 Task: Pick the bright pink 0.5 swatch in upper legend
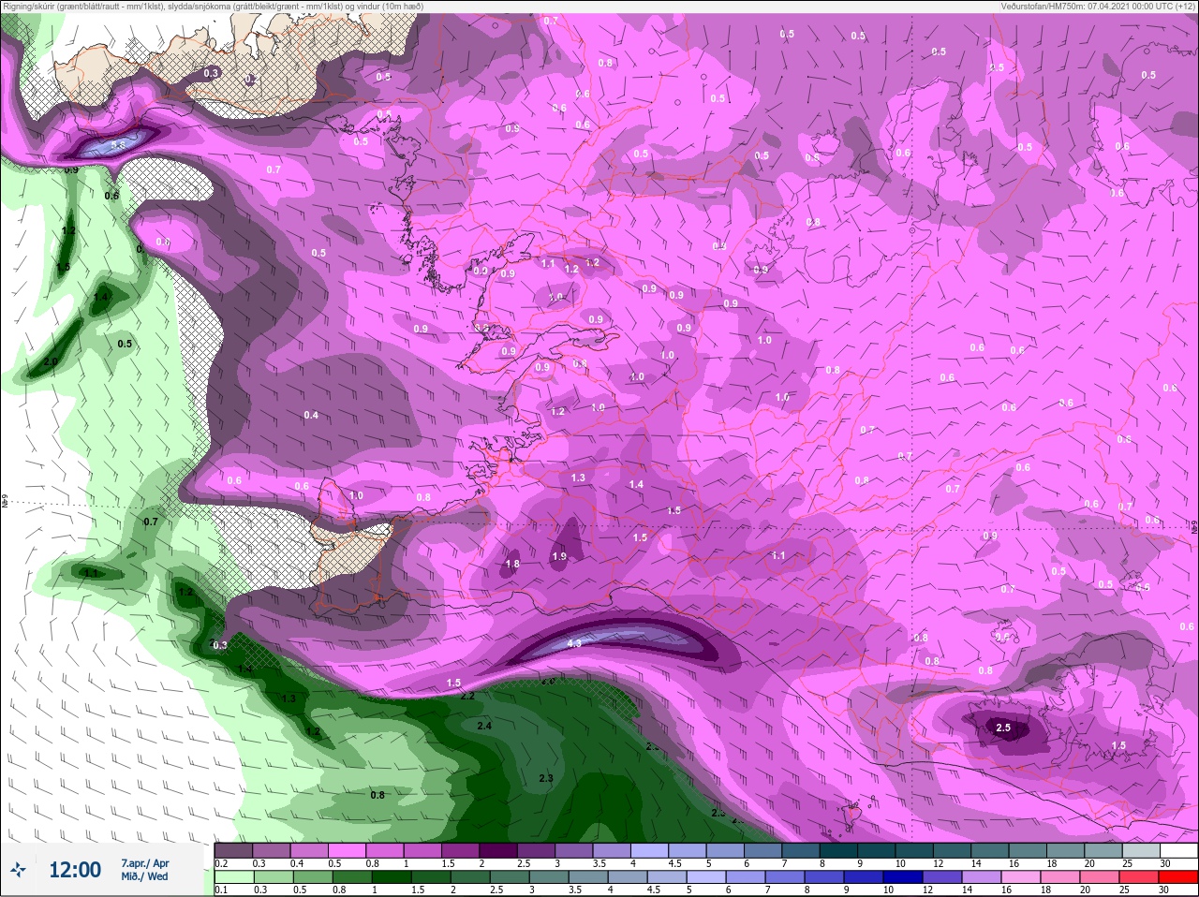coord(348,850)
